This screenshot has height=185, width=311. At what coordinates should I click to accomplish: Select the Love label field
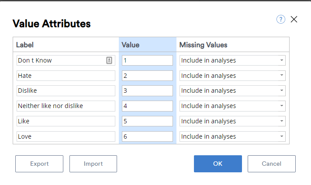coord(66,136)
